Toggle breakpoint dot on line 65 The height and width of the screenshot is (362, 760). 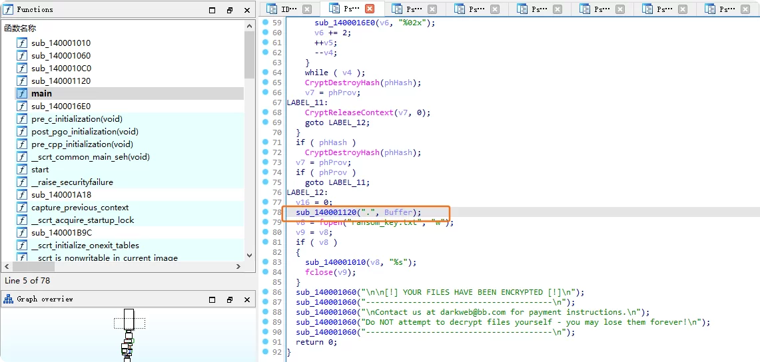265,83
